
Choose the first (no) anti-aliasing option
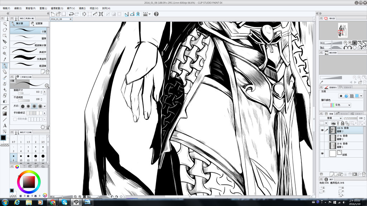(23, 106)
